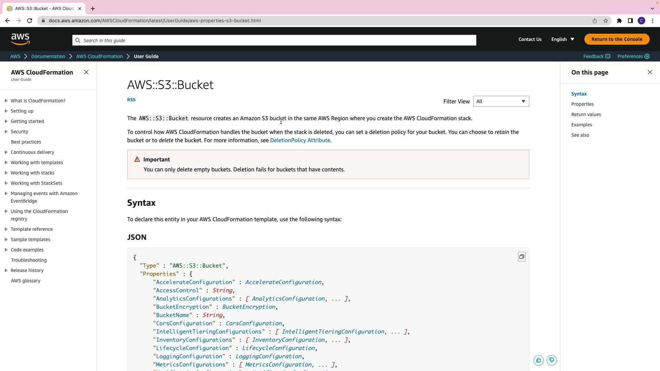660x371 pixels.
Task: Copy the JSON code block
Action: [521, 257]
